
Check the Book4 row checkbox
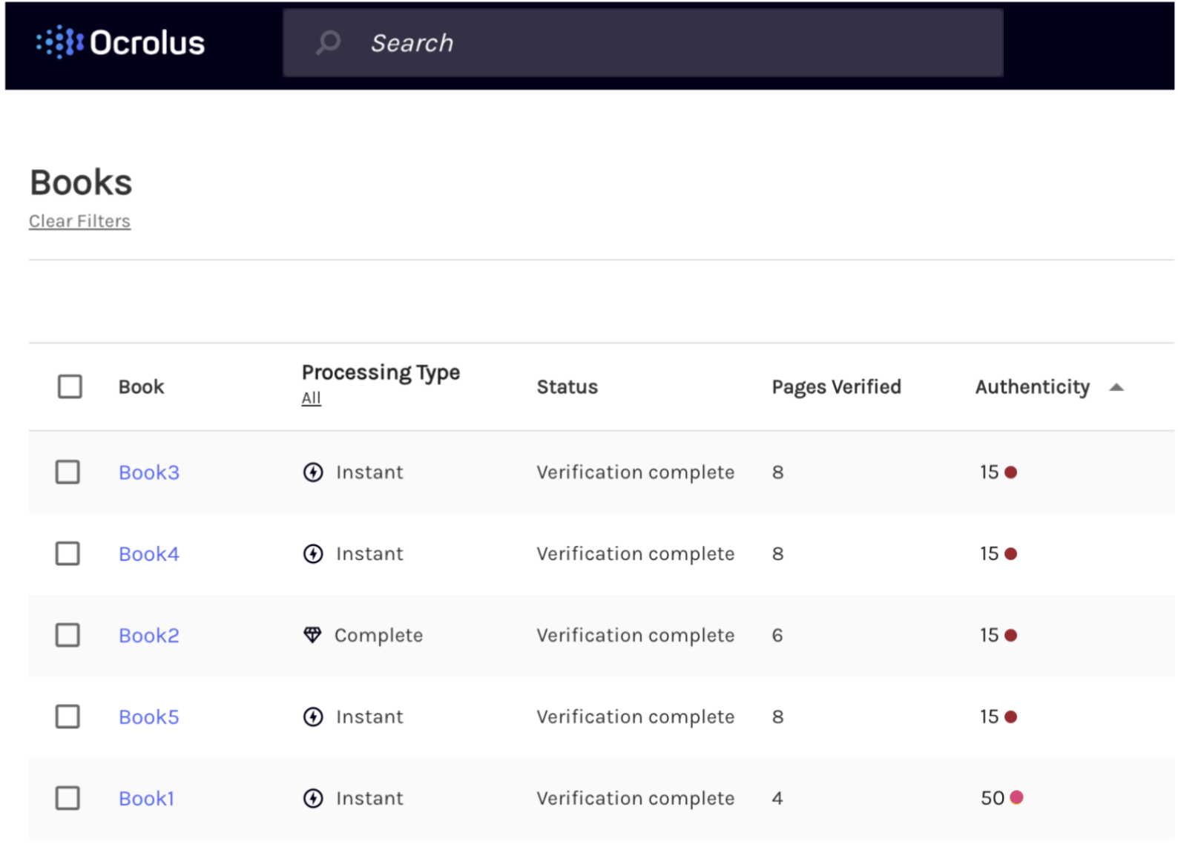68,553
